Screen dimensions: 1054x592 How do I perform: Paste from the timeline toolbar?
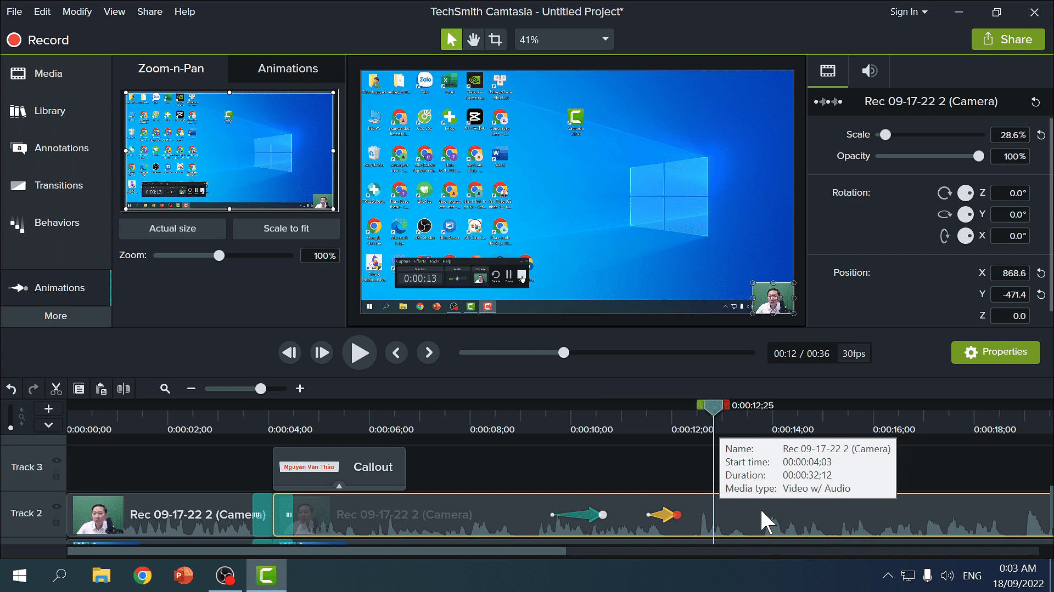pos(101,389)
